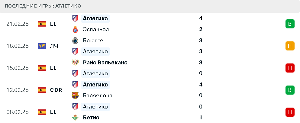Screen dimensions: 300x123
Task: Open Эспаньол team link
Action: click(x=96, y=29)
